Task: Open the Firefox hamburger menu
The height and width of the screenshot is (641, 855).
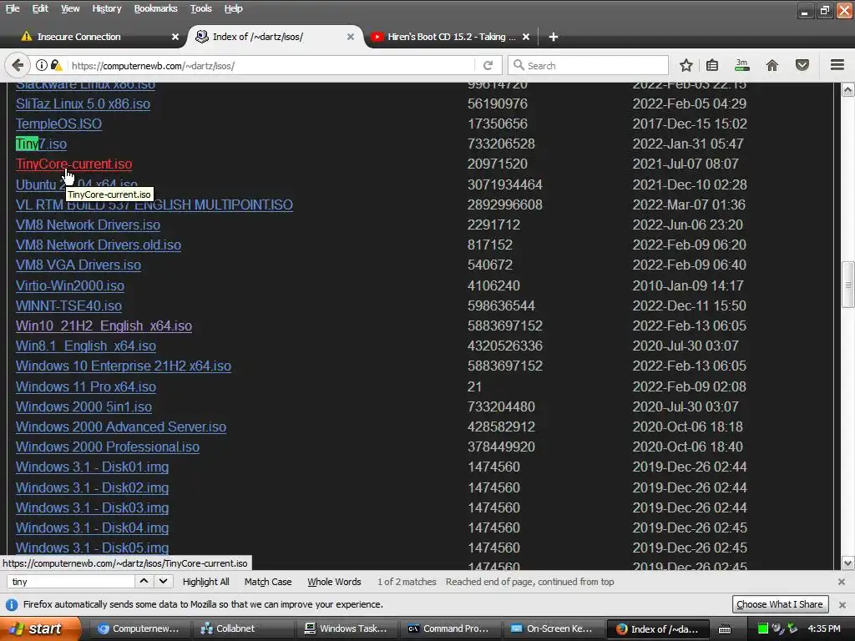Action: (837, 65)
